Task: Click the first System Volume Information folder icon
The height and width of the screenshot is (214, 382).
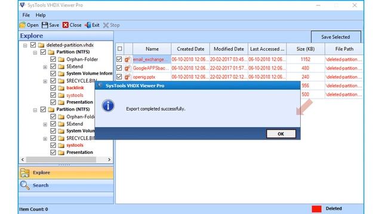Action: (x=61, y=74)
